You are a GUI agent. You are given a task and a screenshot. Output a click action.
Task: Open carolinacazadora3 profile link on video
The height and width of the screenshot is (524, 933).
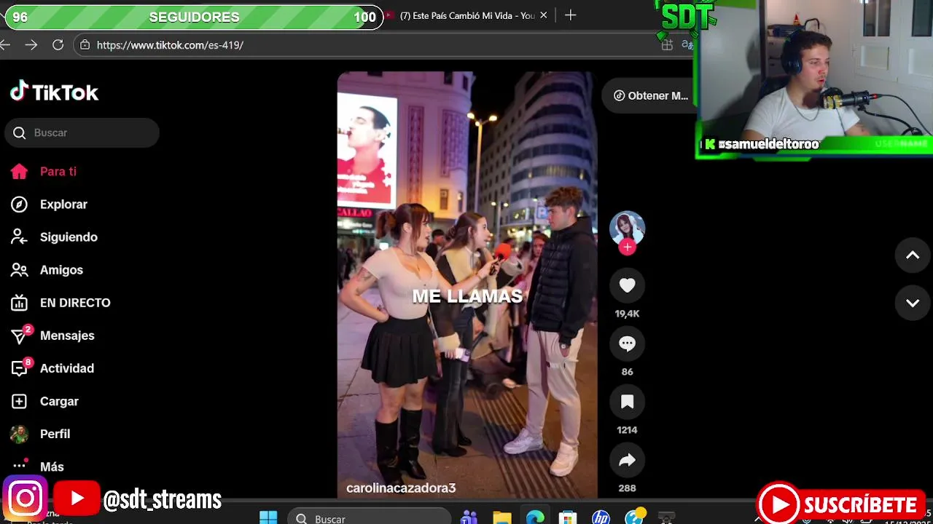[401, 488]
